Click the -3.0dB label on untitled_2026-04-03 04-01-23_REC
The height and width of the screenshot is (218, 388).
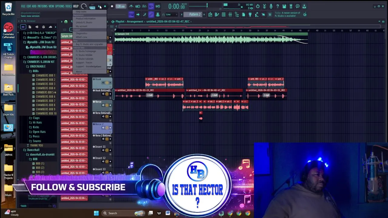coord(150,95)
